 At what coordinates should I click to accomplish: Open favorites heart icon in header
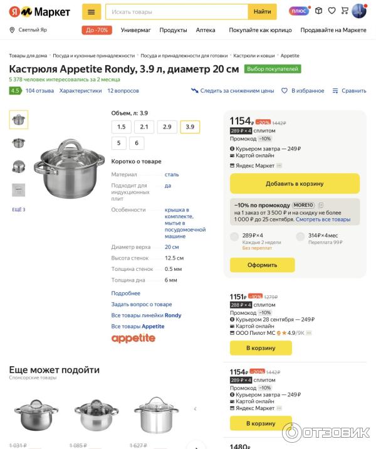click(332, 11)
